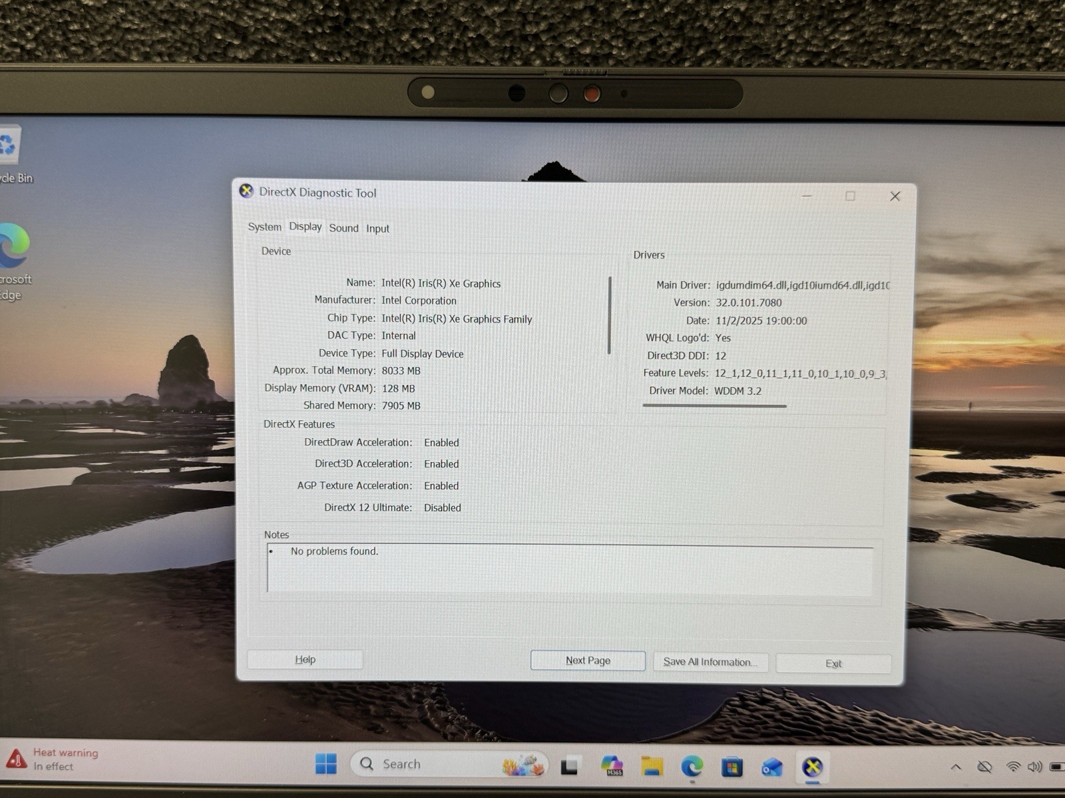Click the volume speaker tray icon
The image size is (1065, 798).
[1034, 767]
